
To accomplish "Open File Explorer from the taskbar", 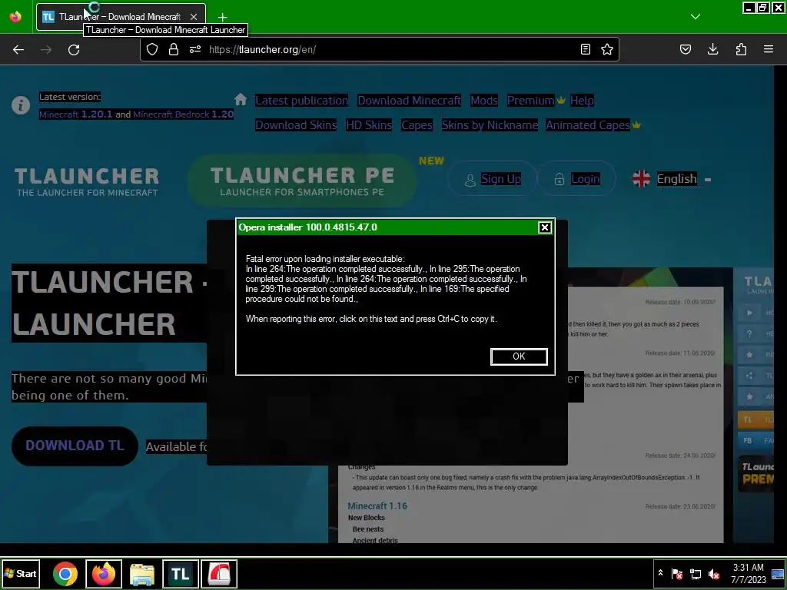I will pyautogui.click(x=142, y=574).
